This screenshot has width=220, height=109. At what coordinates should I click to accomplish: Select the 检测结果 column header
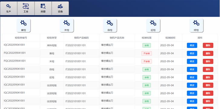click(x=147, y=38)
